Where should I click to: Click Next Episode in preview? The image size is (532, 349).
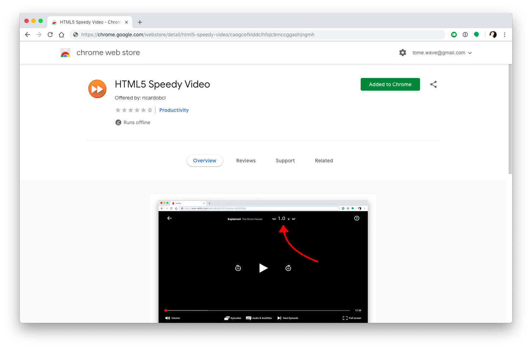pyautogui.click(x=288, y=318)
